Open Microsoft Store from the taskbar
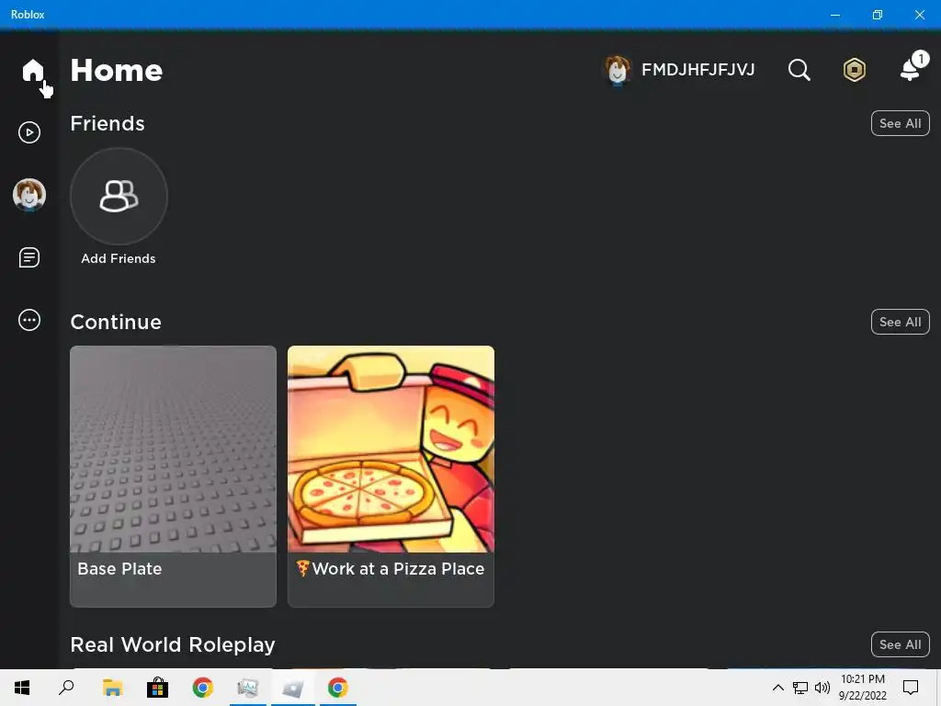Screen dimensions: 941x706 157,688
